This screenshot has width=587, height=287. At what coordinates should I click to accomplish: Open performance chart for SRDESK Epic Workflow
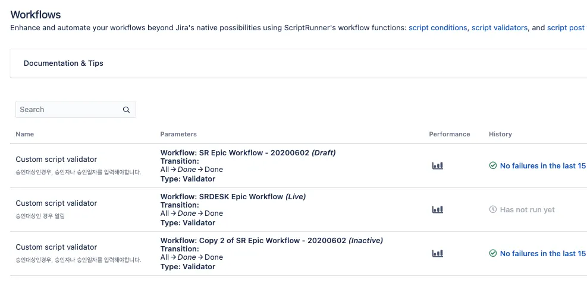(437, 210)
